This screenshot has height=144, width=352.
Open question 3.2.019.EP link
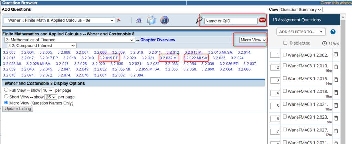[109, 58]
